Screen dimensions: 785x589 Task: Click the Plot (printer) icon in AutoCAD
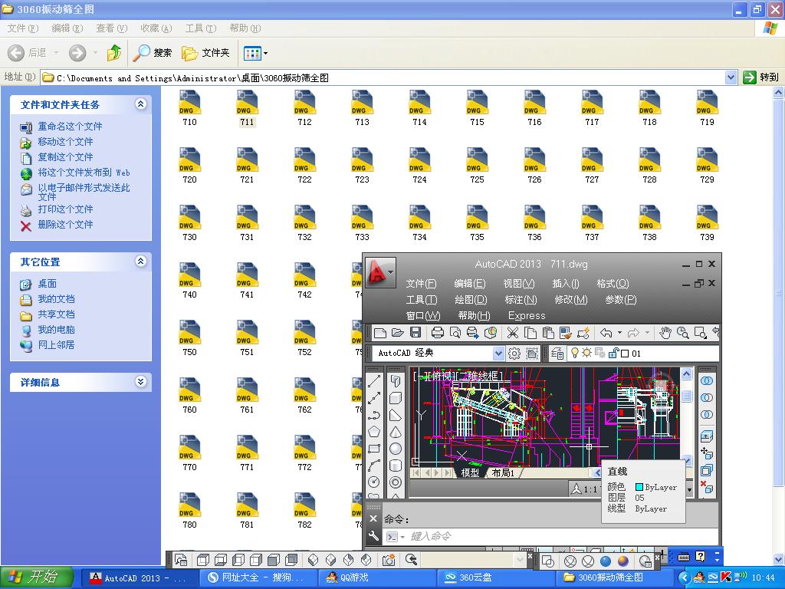pyautogui.click(x=438, y=333)
